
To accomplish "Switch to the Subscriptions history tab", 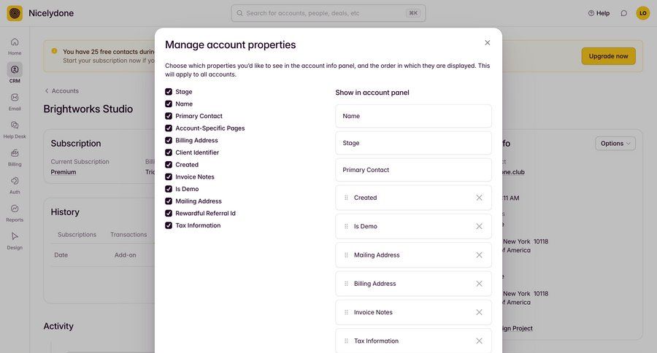I will coord(77,235).
